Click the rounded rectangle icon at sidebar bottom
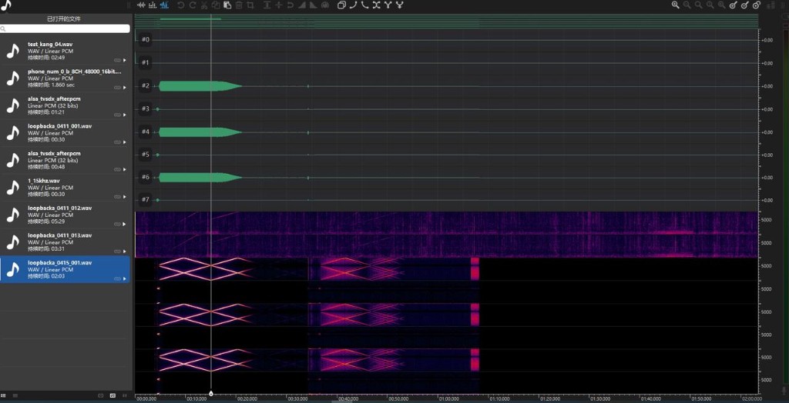 click(101, 395)
